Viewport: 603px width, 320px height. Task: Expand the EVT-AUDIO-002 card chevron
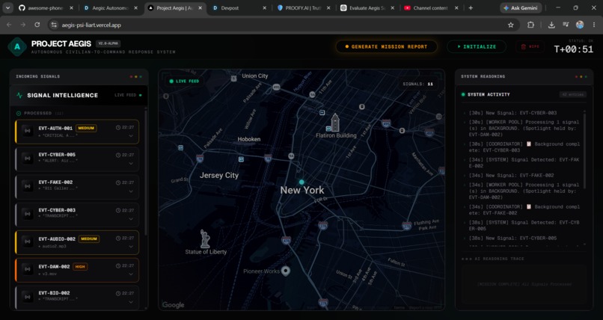(131, 247)
